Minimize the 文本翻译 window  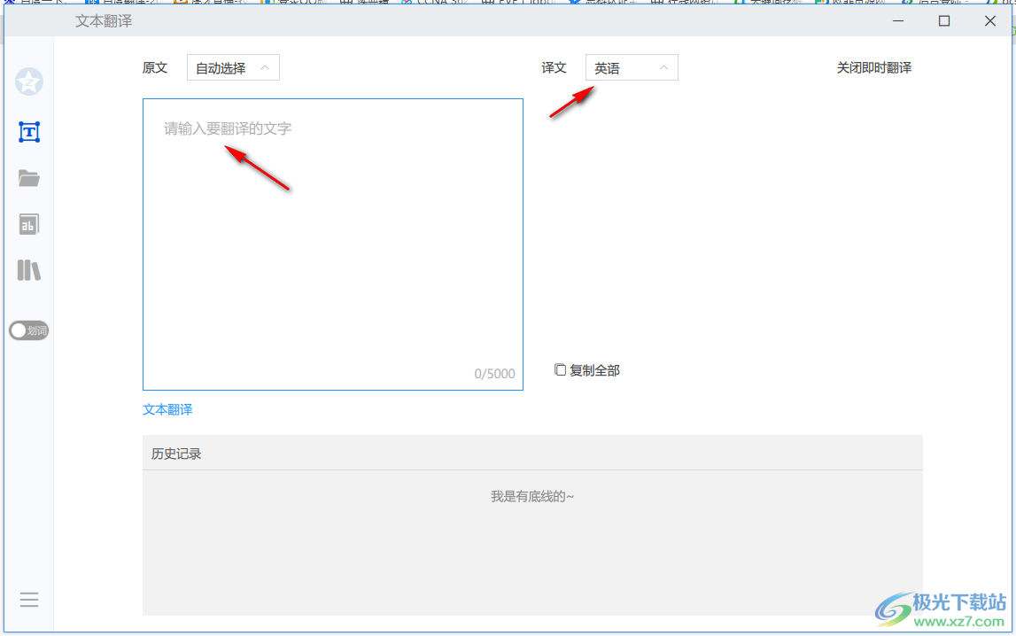coord(898,20)
